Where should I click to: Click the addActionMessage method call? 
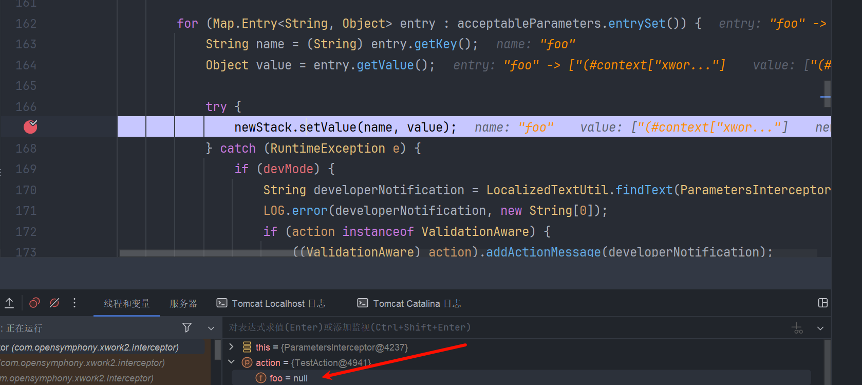pyautogui.click(x=543, y=252)
